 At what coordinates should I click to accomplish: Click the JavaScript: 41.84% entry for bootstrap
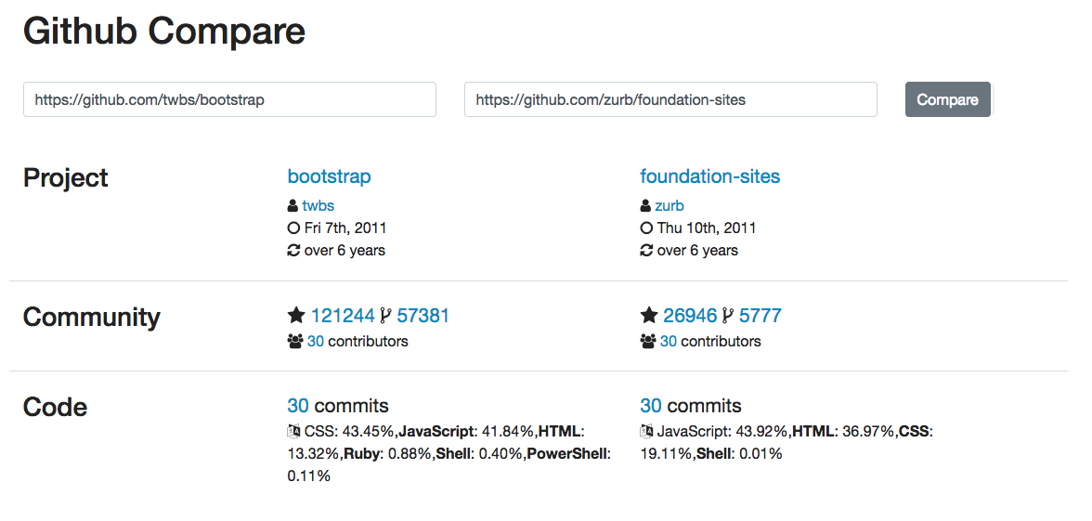[466, 432]
